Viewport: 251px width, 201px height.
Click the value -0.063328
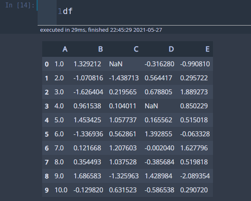tap(195, 134)
